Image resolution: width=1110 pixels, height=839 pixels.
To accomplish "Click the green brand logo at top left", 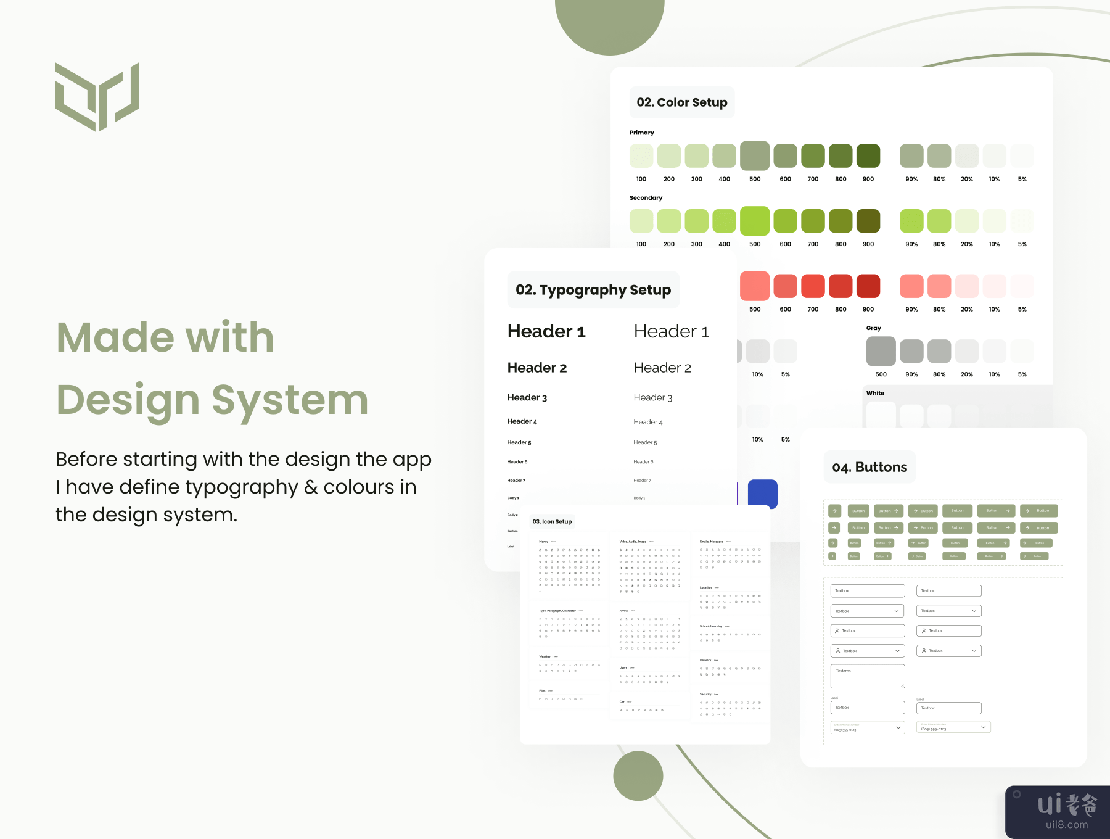I will 97,97.
